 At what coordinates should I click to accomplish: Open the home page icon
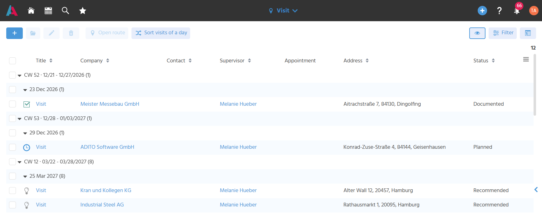pos(31,11)
